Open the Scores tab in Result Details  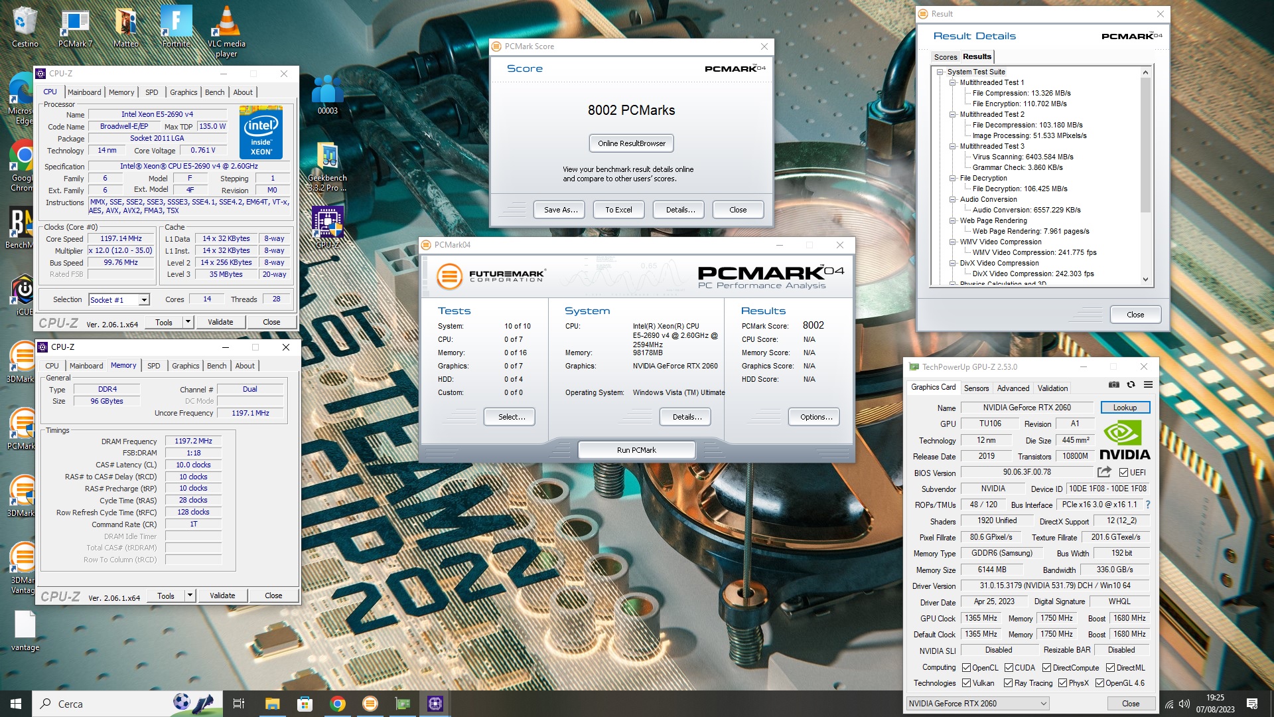(x=946, y=57)
